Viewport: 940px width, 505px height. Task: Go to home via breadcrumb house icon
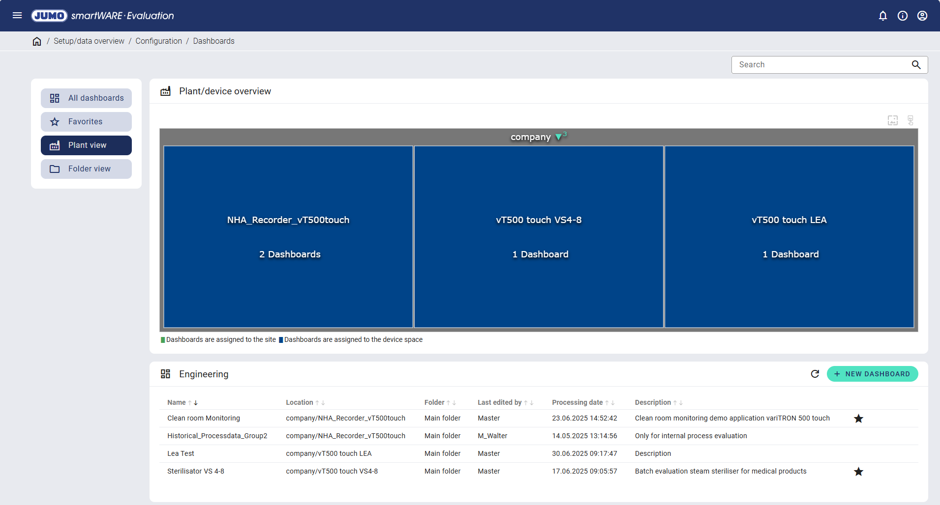(37, 41)
